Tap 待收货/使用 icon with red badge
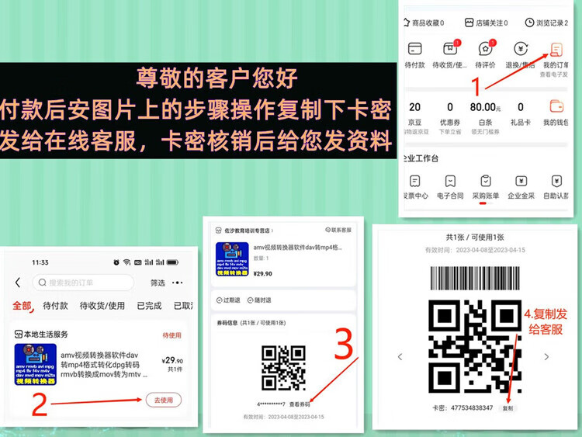 click(450, 49)
